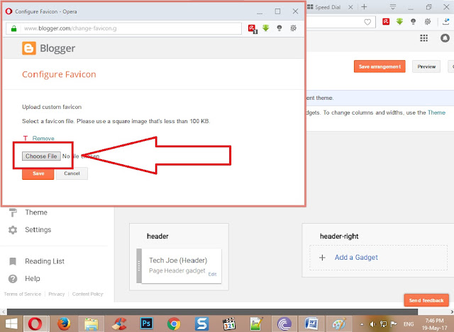
Task: Click the Privacy footer link
Action: [x=57, y=294]
